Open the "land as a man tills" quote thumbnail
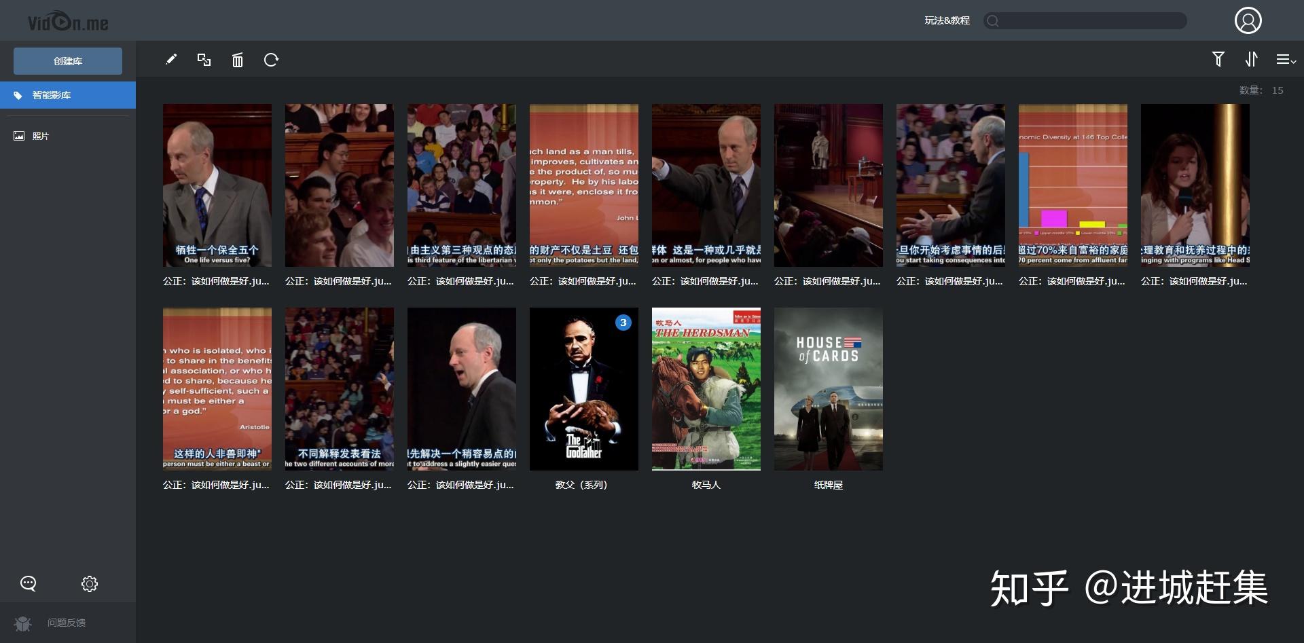This screenshot has height=643, width=1304. pos(584,185)
